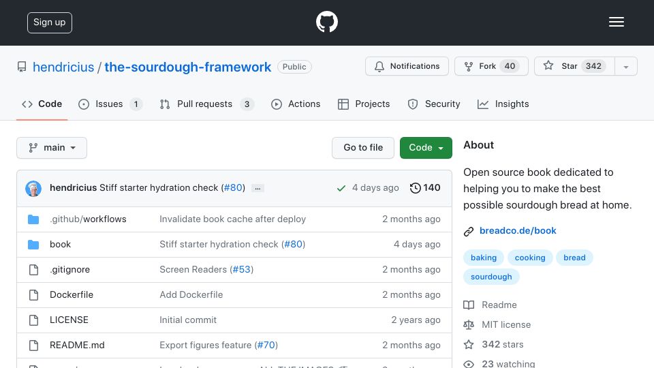Open the LICENSE file
654x368 pixels.
point(69,320)
